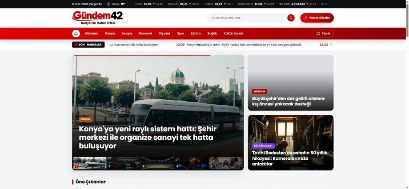This screenshot has width=409, height=189.
Task: Click the FRANK rate 59,21
Action: pos(219,4)
